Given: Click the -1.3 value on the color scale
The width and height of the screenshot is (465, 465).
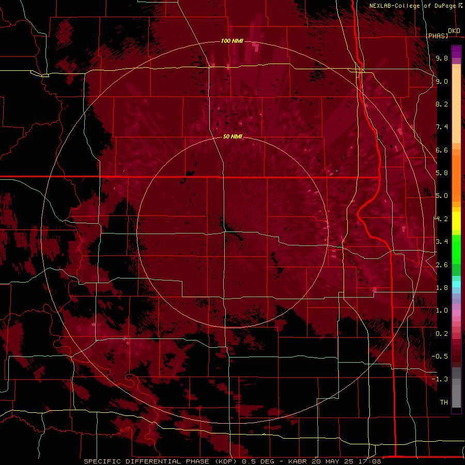Looking at the screenshot, I should [x=440, y=379].
